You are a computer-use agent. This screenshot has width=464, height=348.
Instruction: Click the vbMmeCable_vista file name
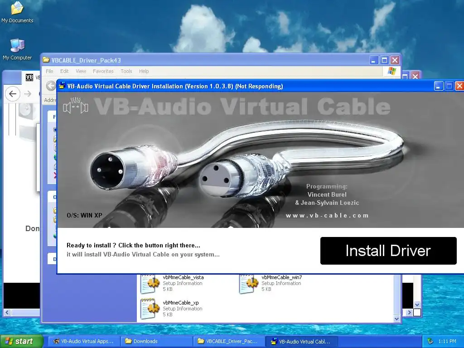tap(183, 277)
